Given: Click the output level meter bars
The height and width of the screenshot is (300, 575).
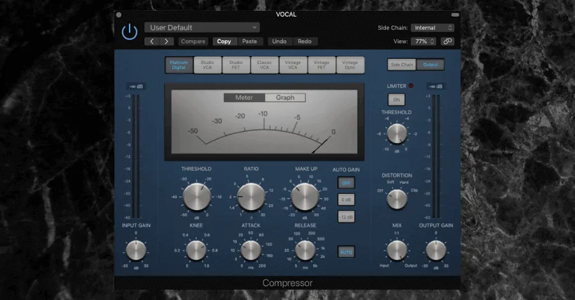Looking at the screenshot, I should (436, 156).
